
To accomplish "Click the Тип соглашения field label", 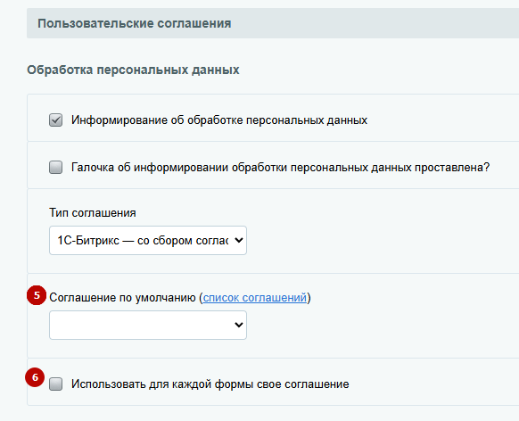I will [93, 213].
